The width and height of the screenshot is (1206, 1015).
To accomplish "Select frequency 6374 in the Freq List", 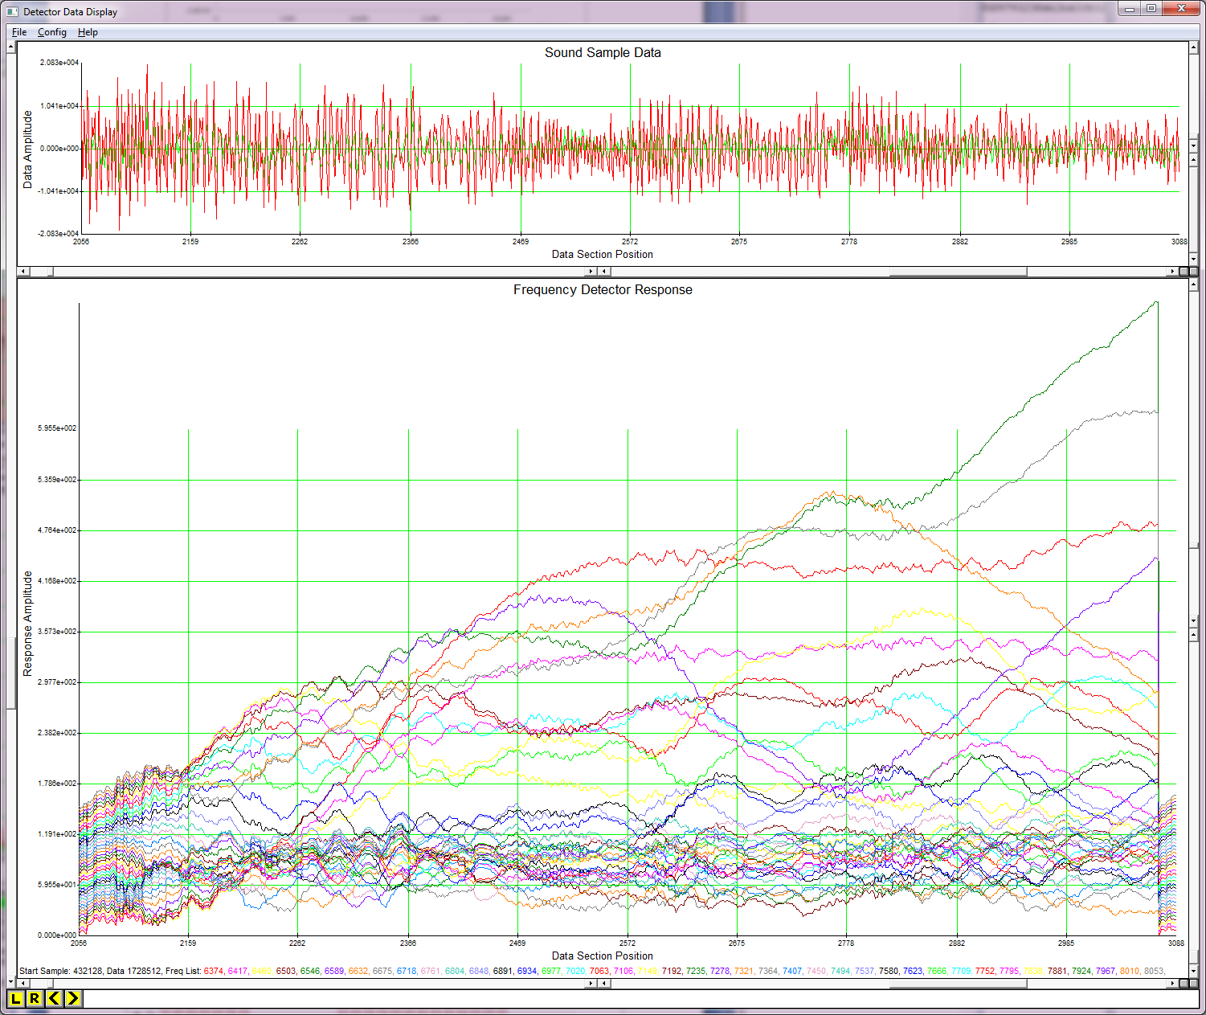I will click(x=213, y=971).
